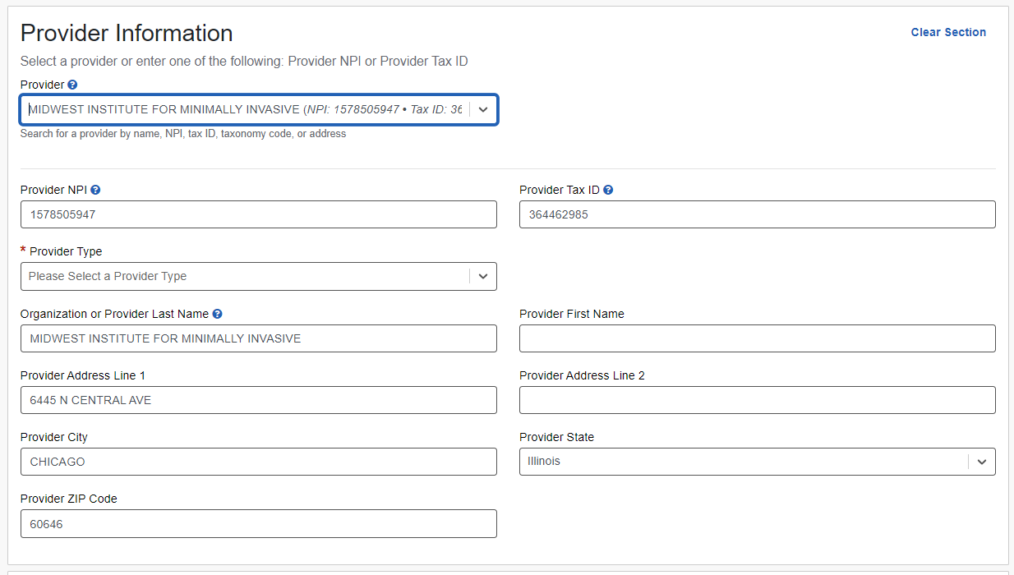Click the 'Please Select a Provider Type' placeholder
This screenshot has height=575, width=1014.
point(108,276)
